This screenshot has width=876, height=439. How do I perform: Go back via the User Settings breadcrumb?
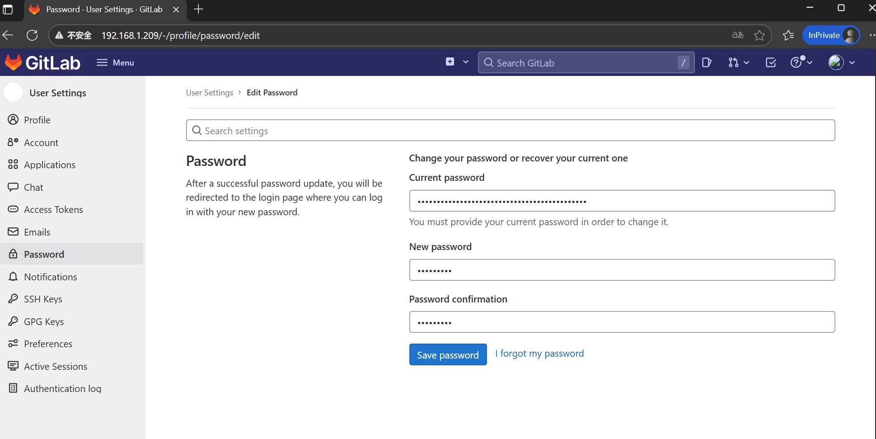(x=209, y=92)
